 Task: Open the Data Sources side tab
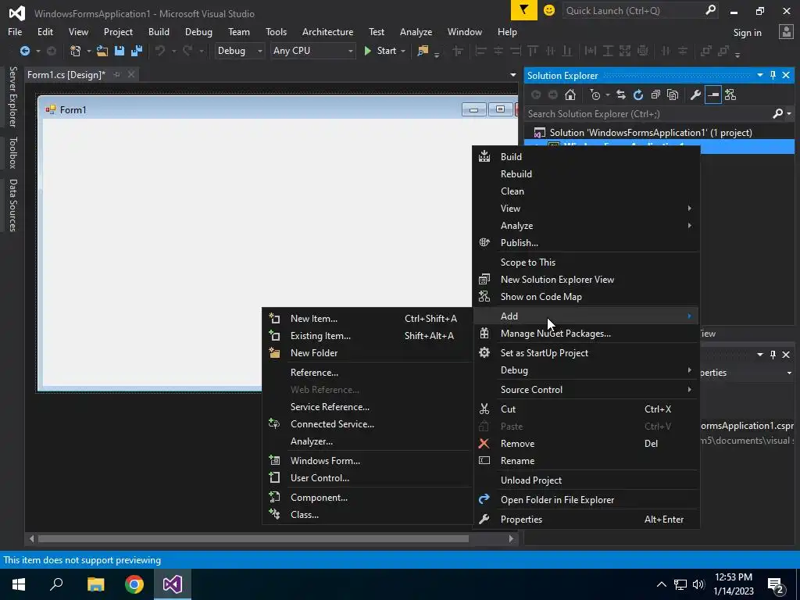click(x=12, y=205)
